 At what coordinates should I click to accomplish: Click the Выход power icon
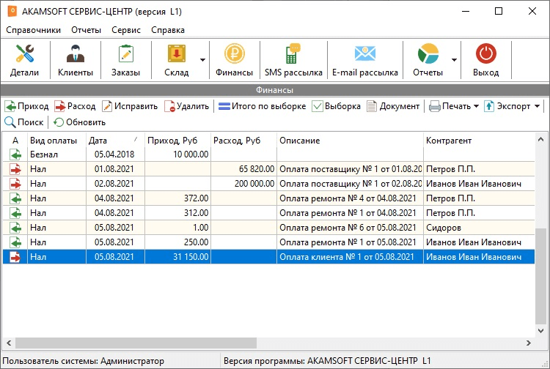pyautogui.click(x=485, y=53)
